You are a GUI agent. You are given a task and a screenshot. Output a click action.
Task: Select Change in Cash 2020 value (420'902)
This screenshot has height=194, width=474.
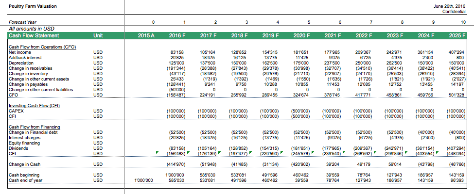point(300,164)
